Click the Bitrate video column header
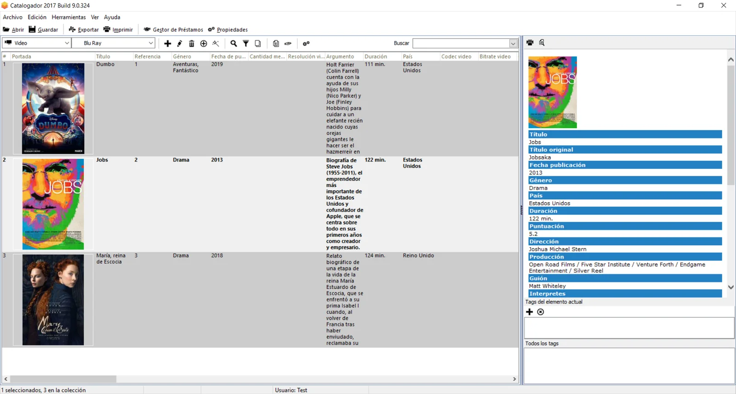Viewport: 736px width, 394px height. coord(497,56)
